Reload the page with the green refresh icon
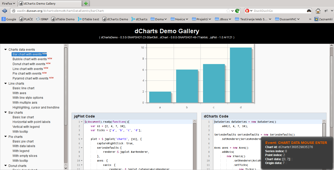This screenshot has height=170, width=334. coord(238,11)
